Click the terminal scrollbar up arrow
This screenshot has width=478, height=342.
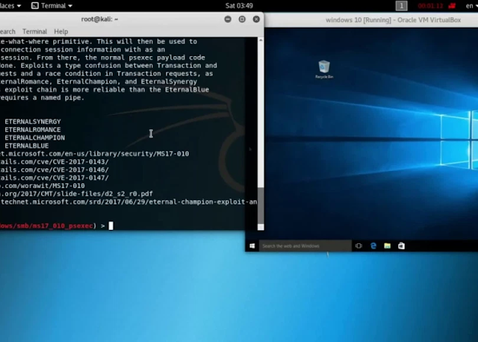(261, 40)
